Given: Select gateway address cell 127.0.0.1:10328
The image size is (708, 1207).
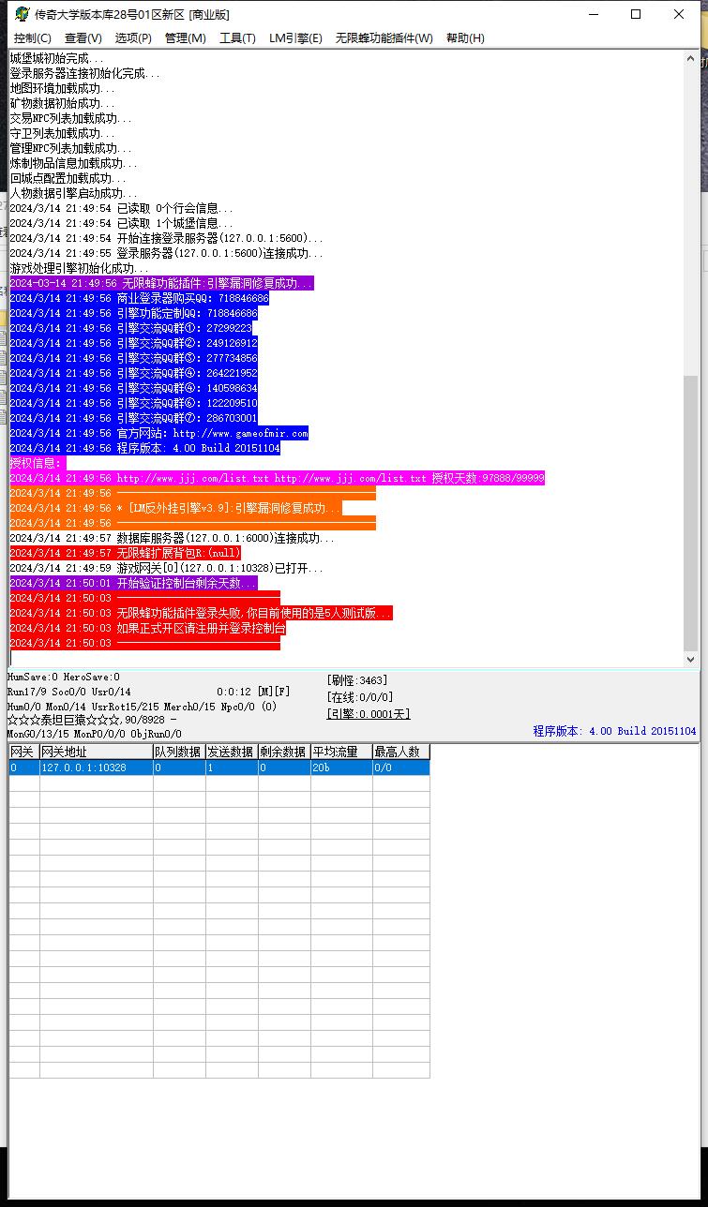Looking at the screenshot, I should click(x=97, y=767).
